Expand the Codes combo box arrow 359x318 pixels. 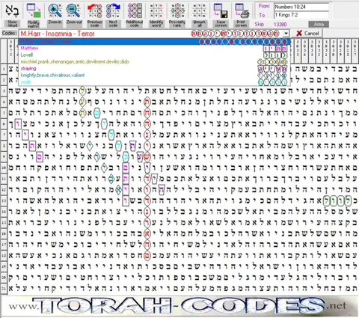click(x=286, y=33)
